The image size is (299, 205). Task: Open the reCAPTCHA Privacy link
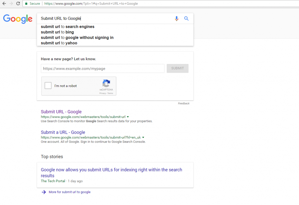[102, 93]
